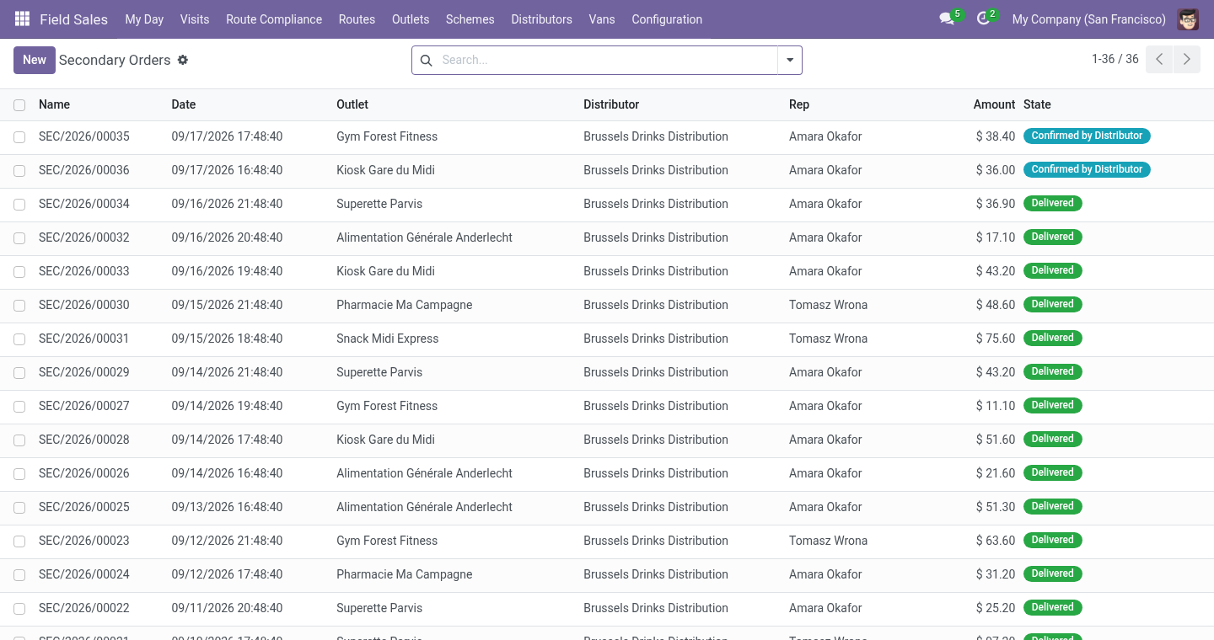Sort by the State column header
The image size is (1214, 640).
pyautogui.click(x=1037, y=104)
